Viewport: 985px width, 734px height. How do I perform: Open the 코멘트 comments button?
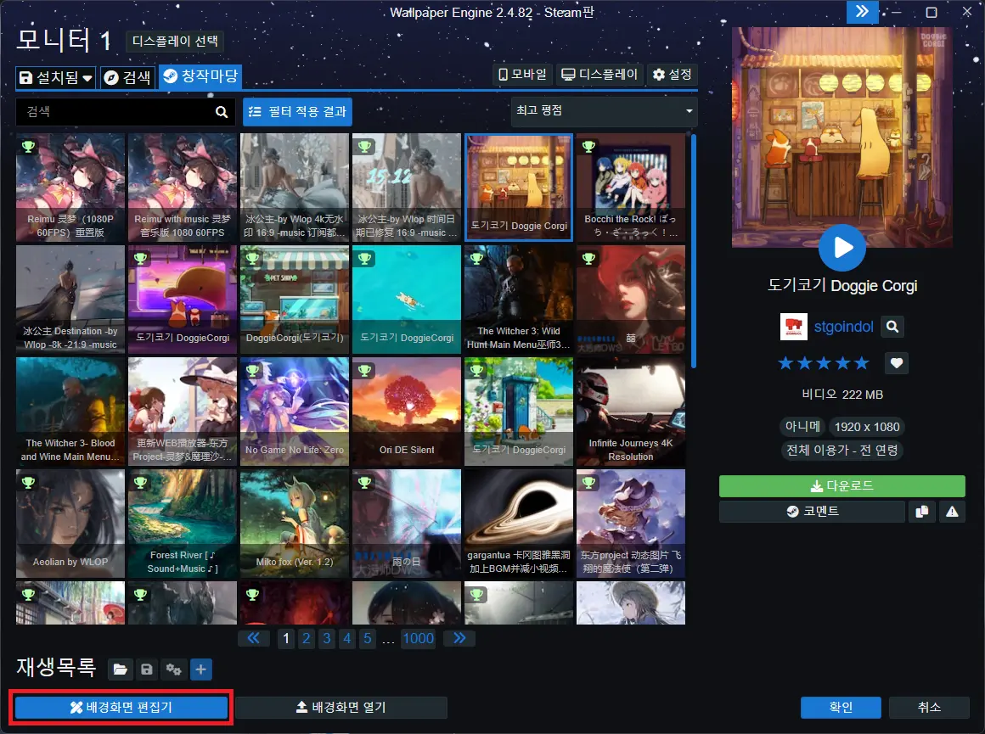(813, 512)
